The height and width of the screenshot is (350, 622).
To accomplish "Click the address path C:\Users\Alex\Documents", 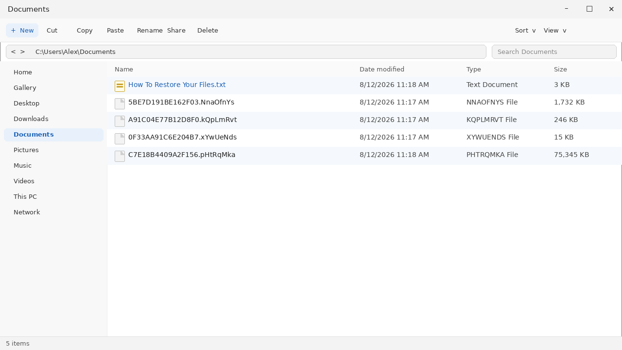I will (x=75, y=52).
